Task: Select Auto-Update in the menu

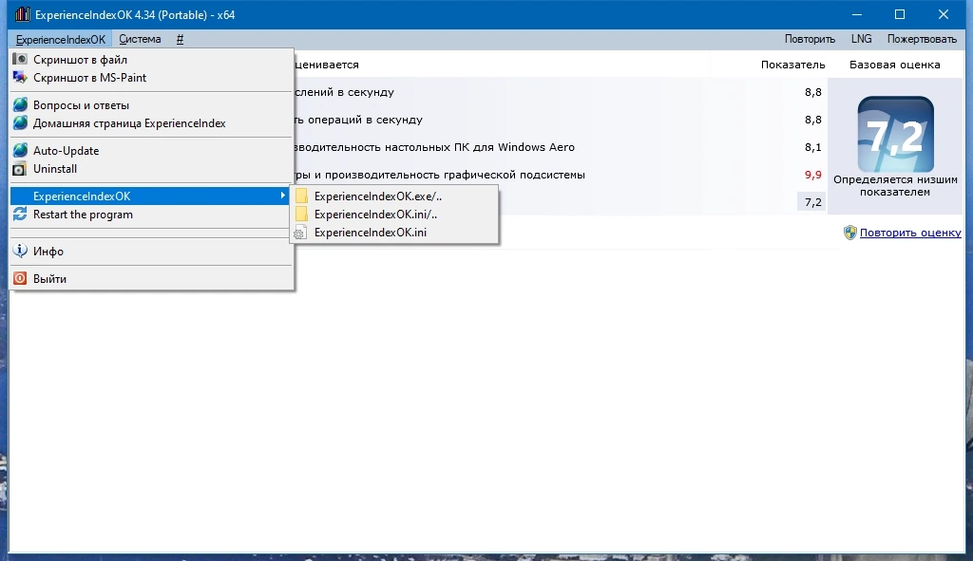Action: point(151,151)
